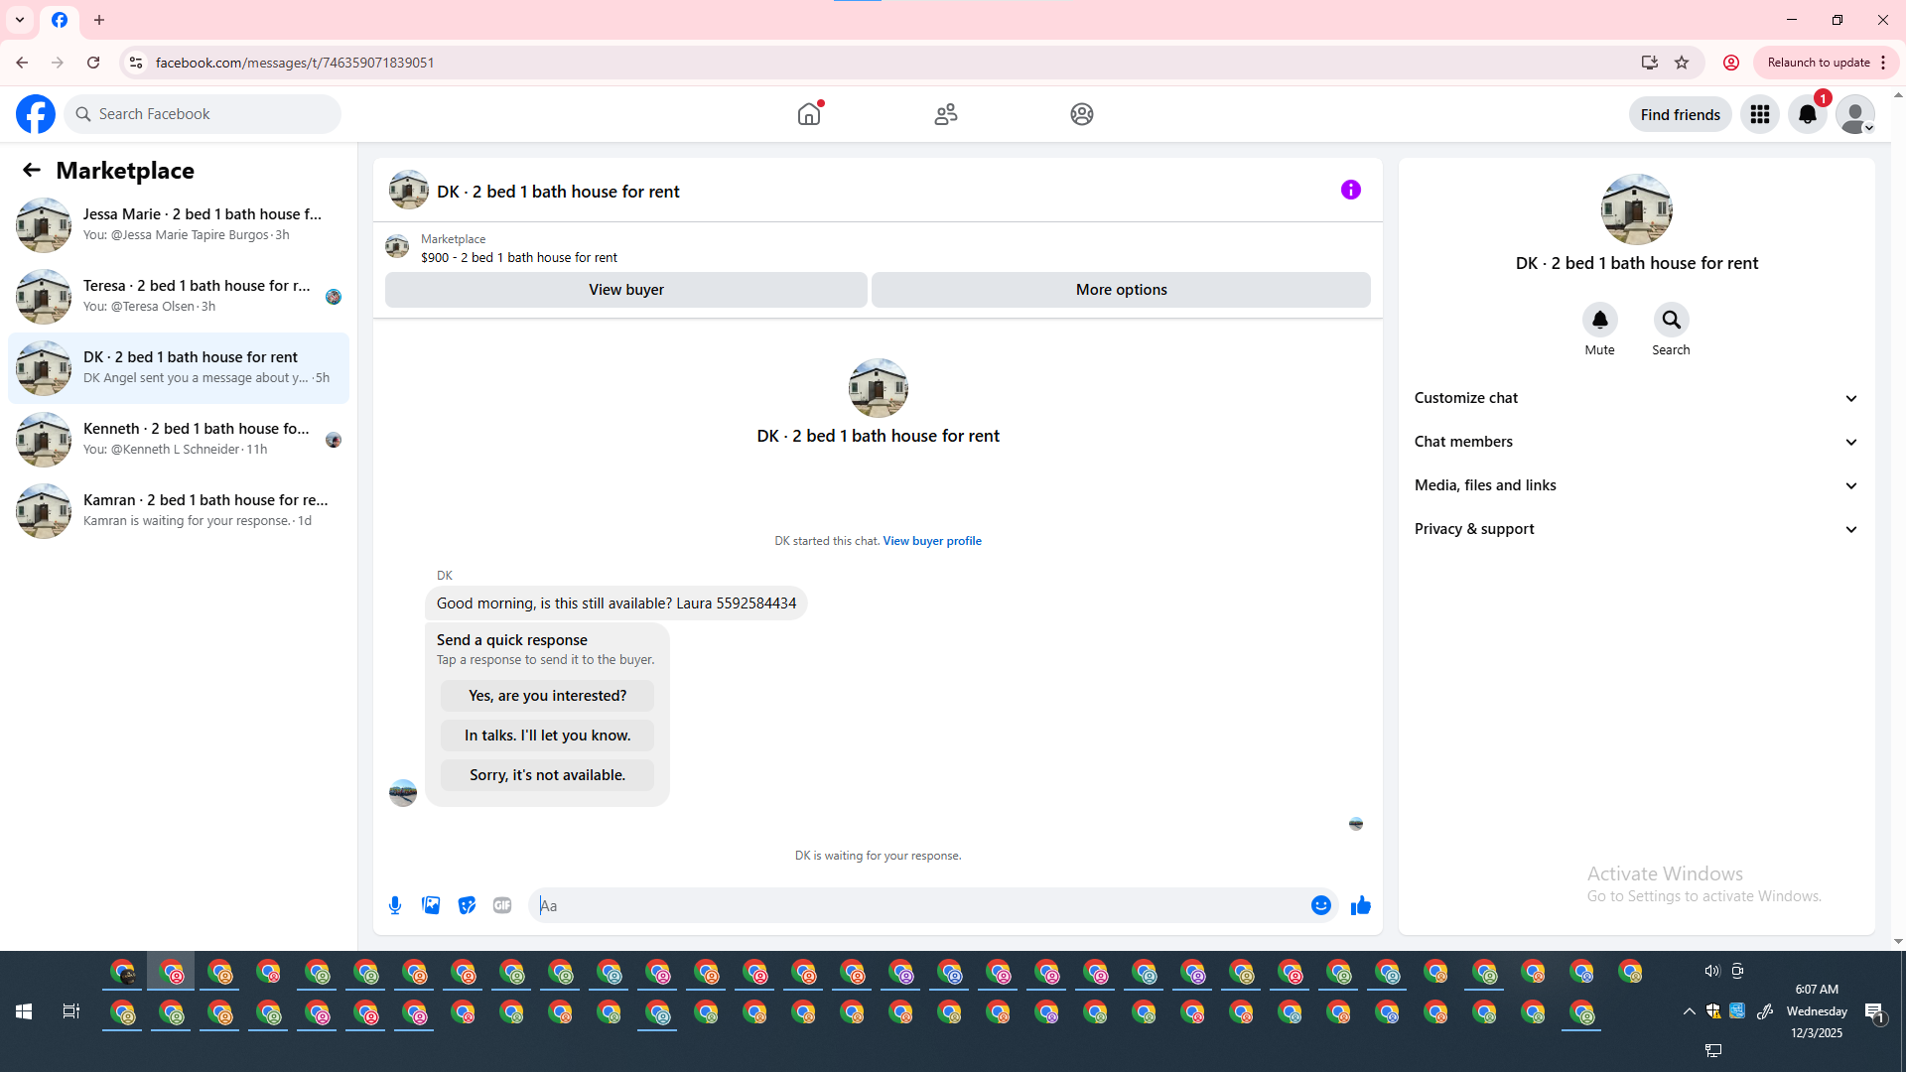Send quick reply 'Sorry, it's not available.'
Screen dimensions: 1906x1072
548,775
